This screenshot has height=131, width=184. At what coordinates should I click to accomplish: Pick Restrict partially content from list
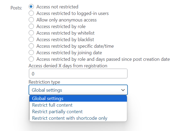coord(78,112)
